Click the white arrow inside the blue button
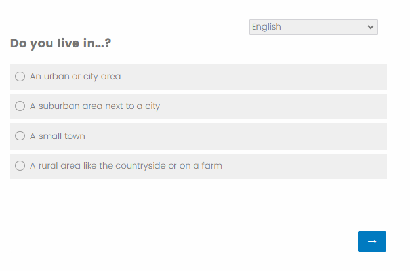The width and height of the screenshot is (410, 271). 372,241
